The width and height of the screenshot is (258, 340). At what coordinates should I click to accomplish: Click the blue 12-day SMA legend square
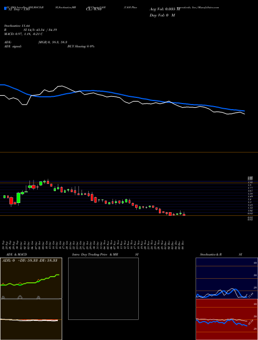coord(5,8)
